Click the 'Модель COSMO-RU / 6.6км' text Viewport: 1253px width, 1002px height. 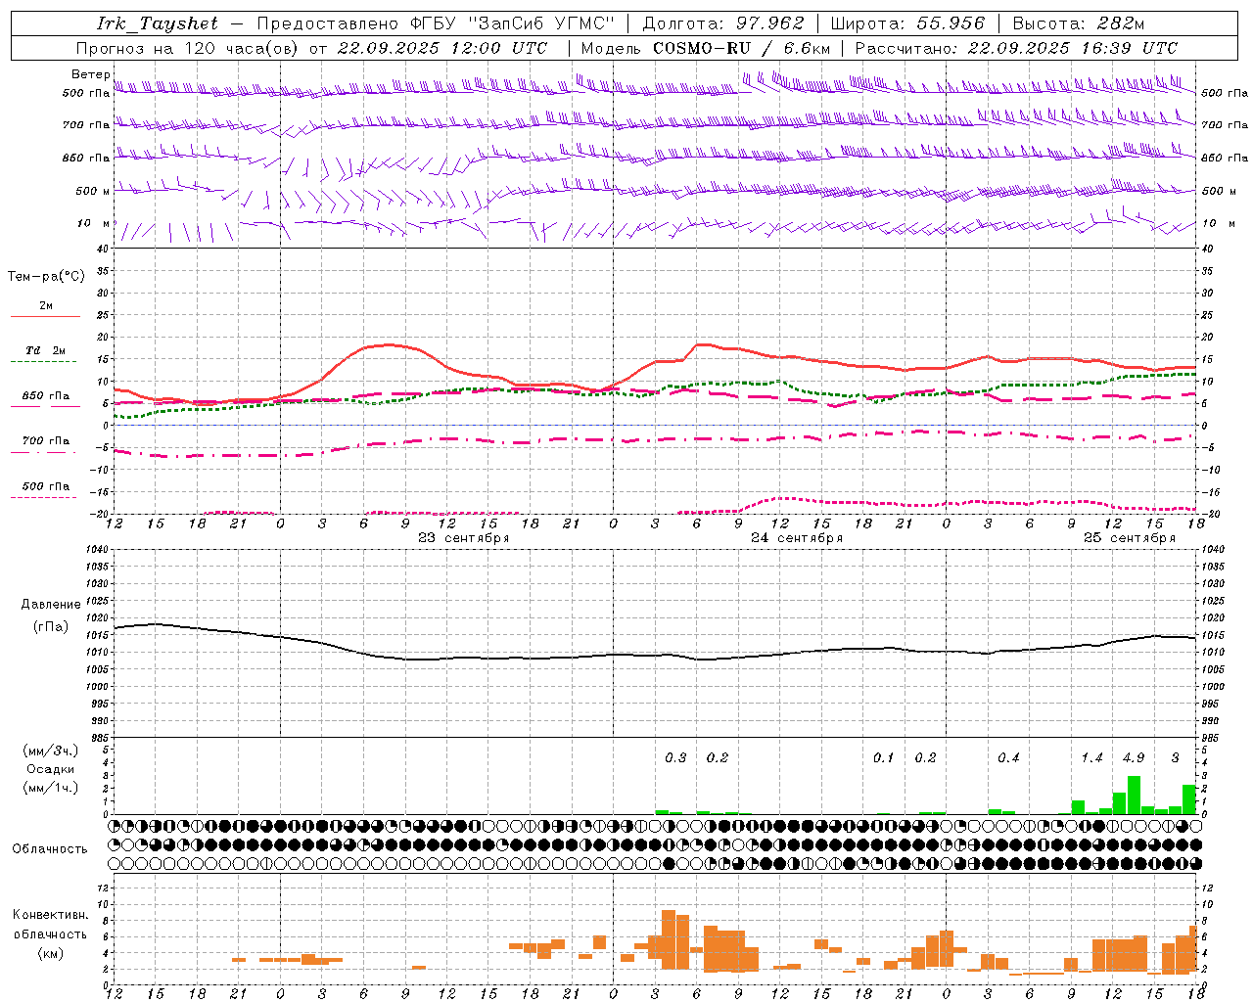coord(705,48)
